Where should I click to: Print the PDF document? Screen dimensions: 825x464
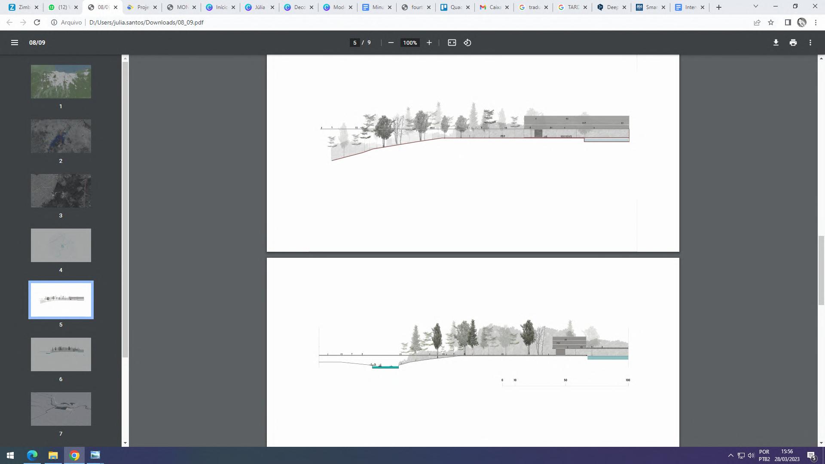793,43
